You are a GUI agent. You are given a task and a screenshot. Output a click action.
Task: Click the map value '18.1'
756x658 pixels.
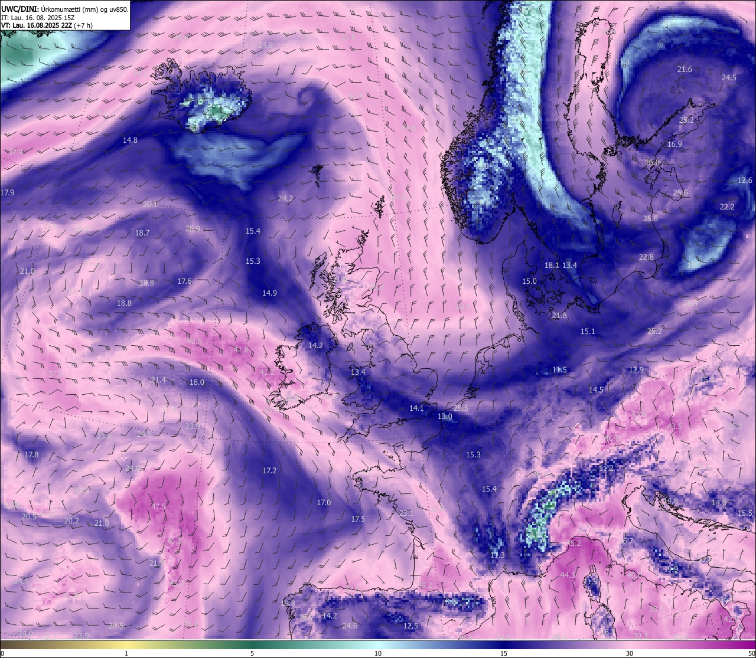coord(551,266)
